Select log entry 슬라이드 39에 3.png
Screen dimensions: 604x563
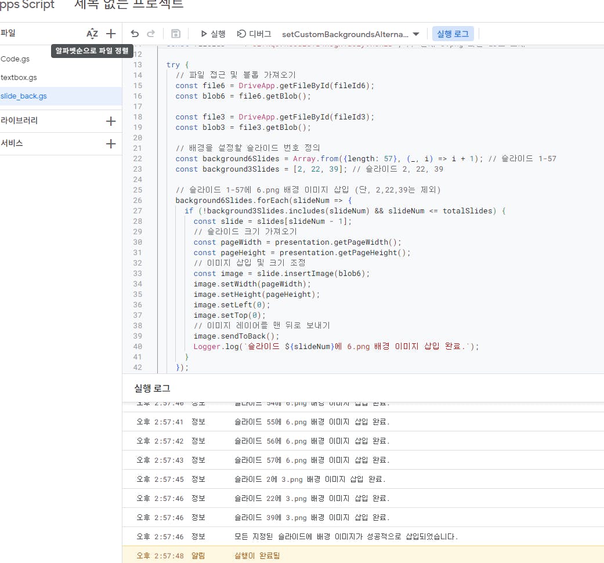click(363, 518)
